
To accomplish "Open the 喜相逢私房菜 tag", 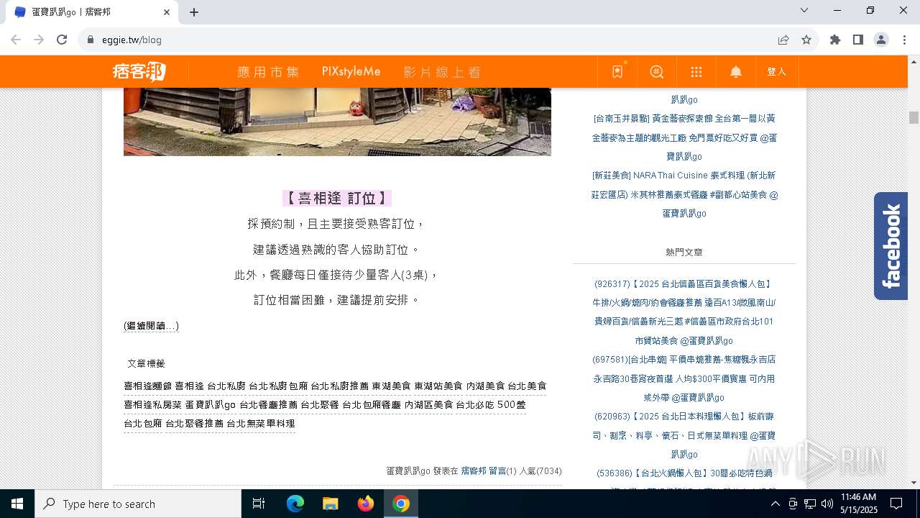I will (153, 405).
